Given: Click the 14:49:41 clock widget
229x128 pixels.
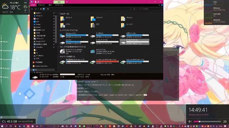Looking at the screenshot, I should coord(198,110).
